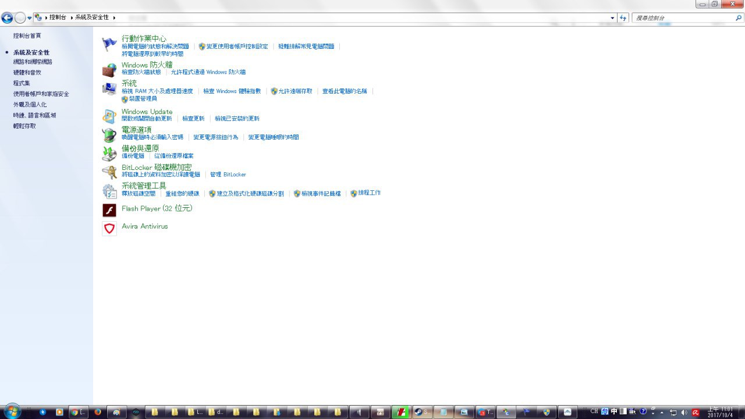Click 允許遠端存取 link
The height and width of the screenshot is (419, 745).
(295, 91)
